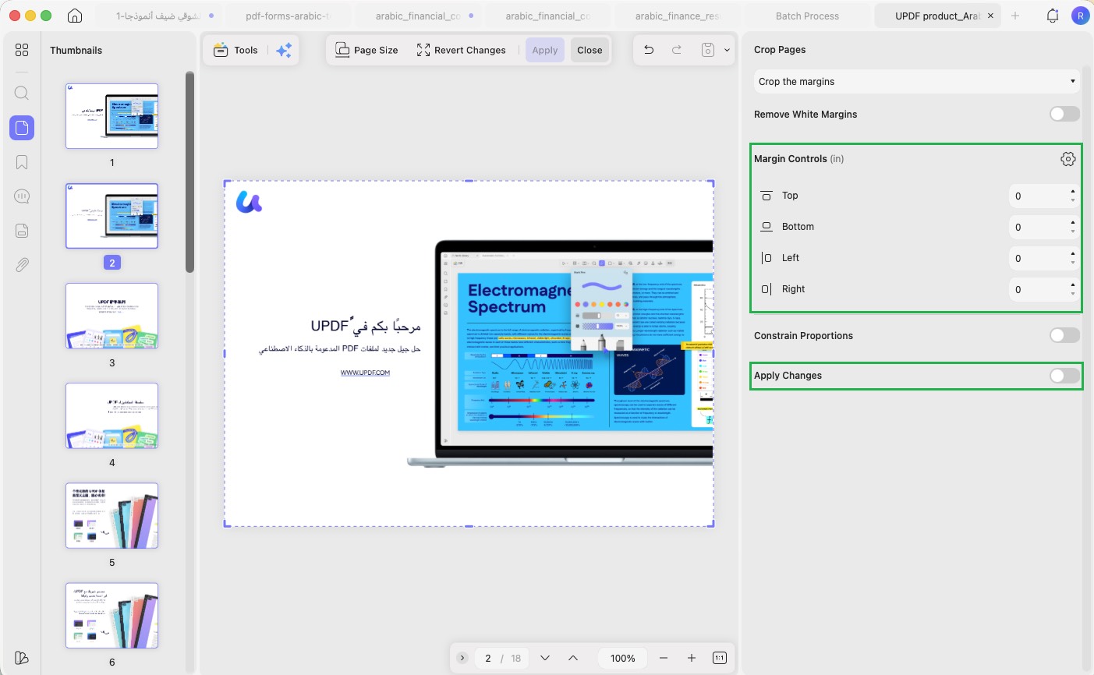This screenshot has width=1094, height=675.
Task: Set actual size 1:1 icon
Action: point(720,658)
